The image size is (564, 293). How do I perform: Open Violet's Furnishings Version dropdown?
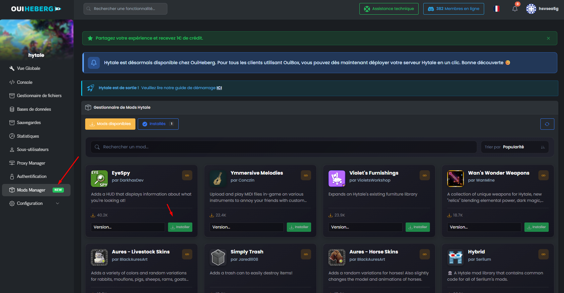[x=365, y=227]
